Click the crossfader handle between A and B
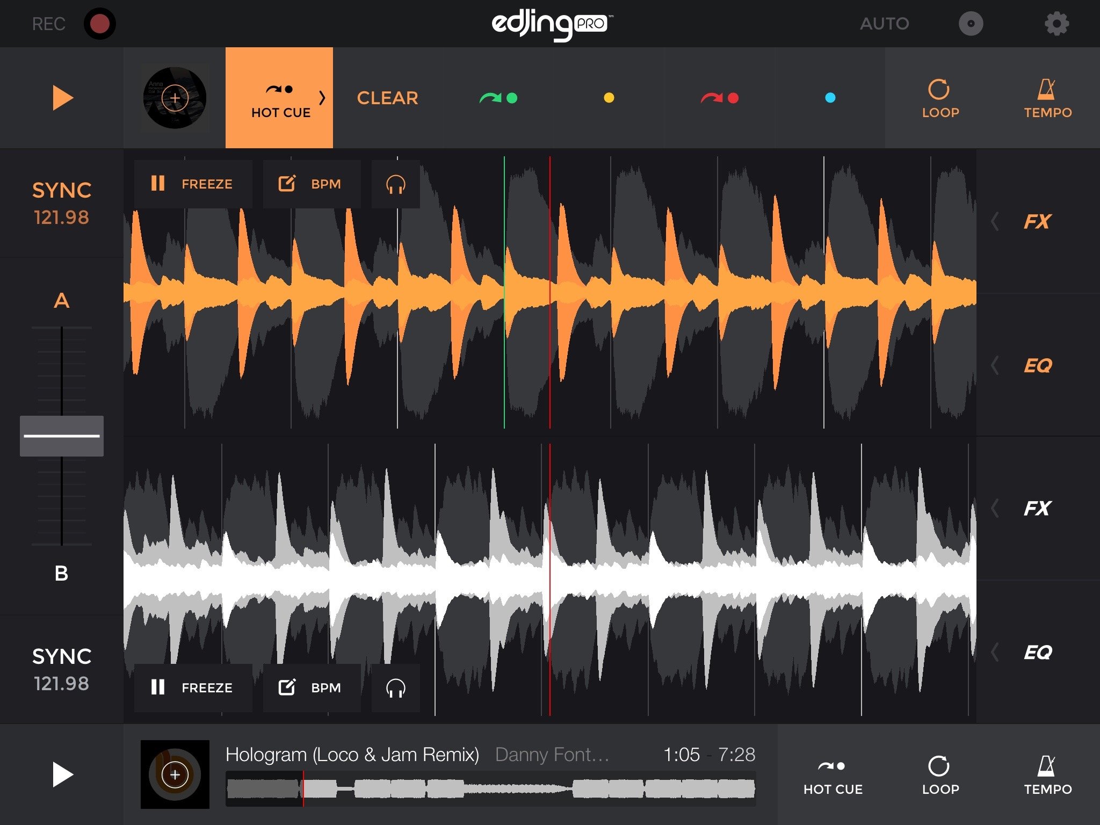Image resolution: width=1100 pixels, height=825 pixels. [62, 436]
